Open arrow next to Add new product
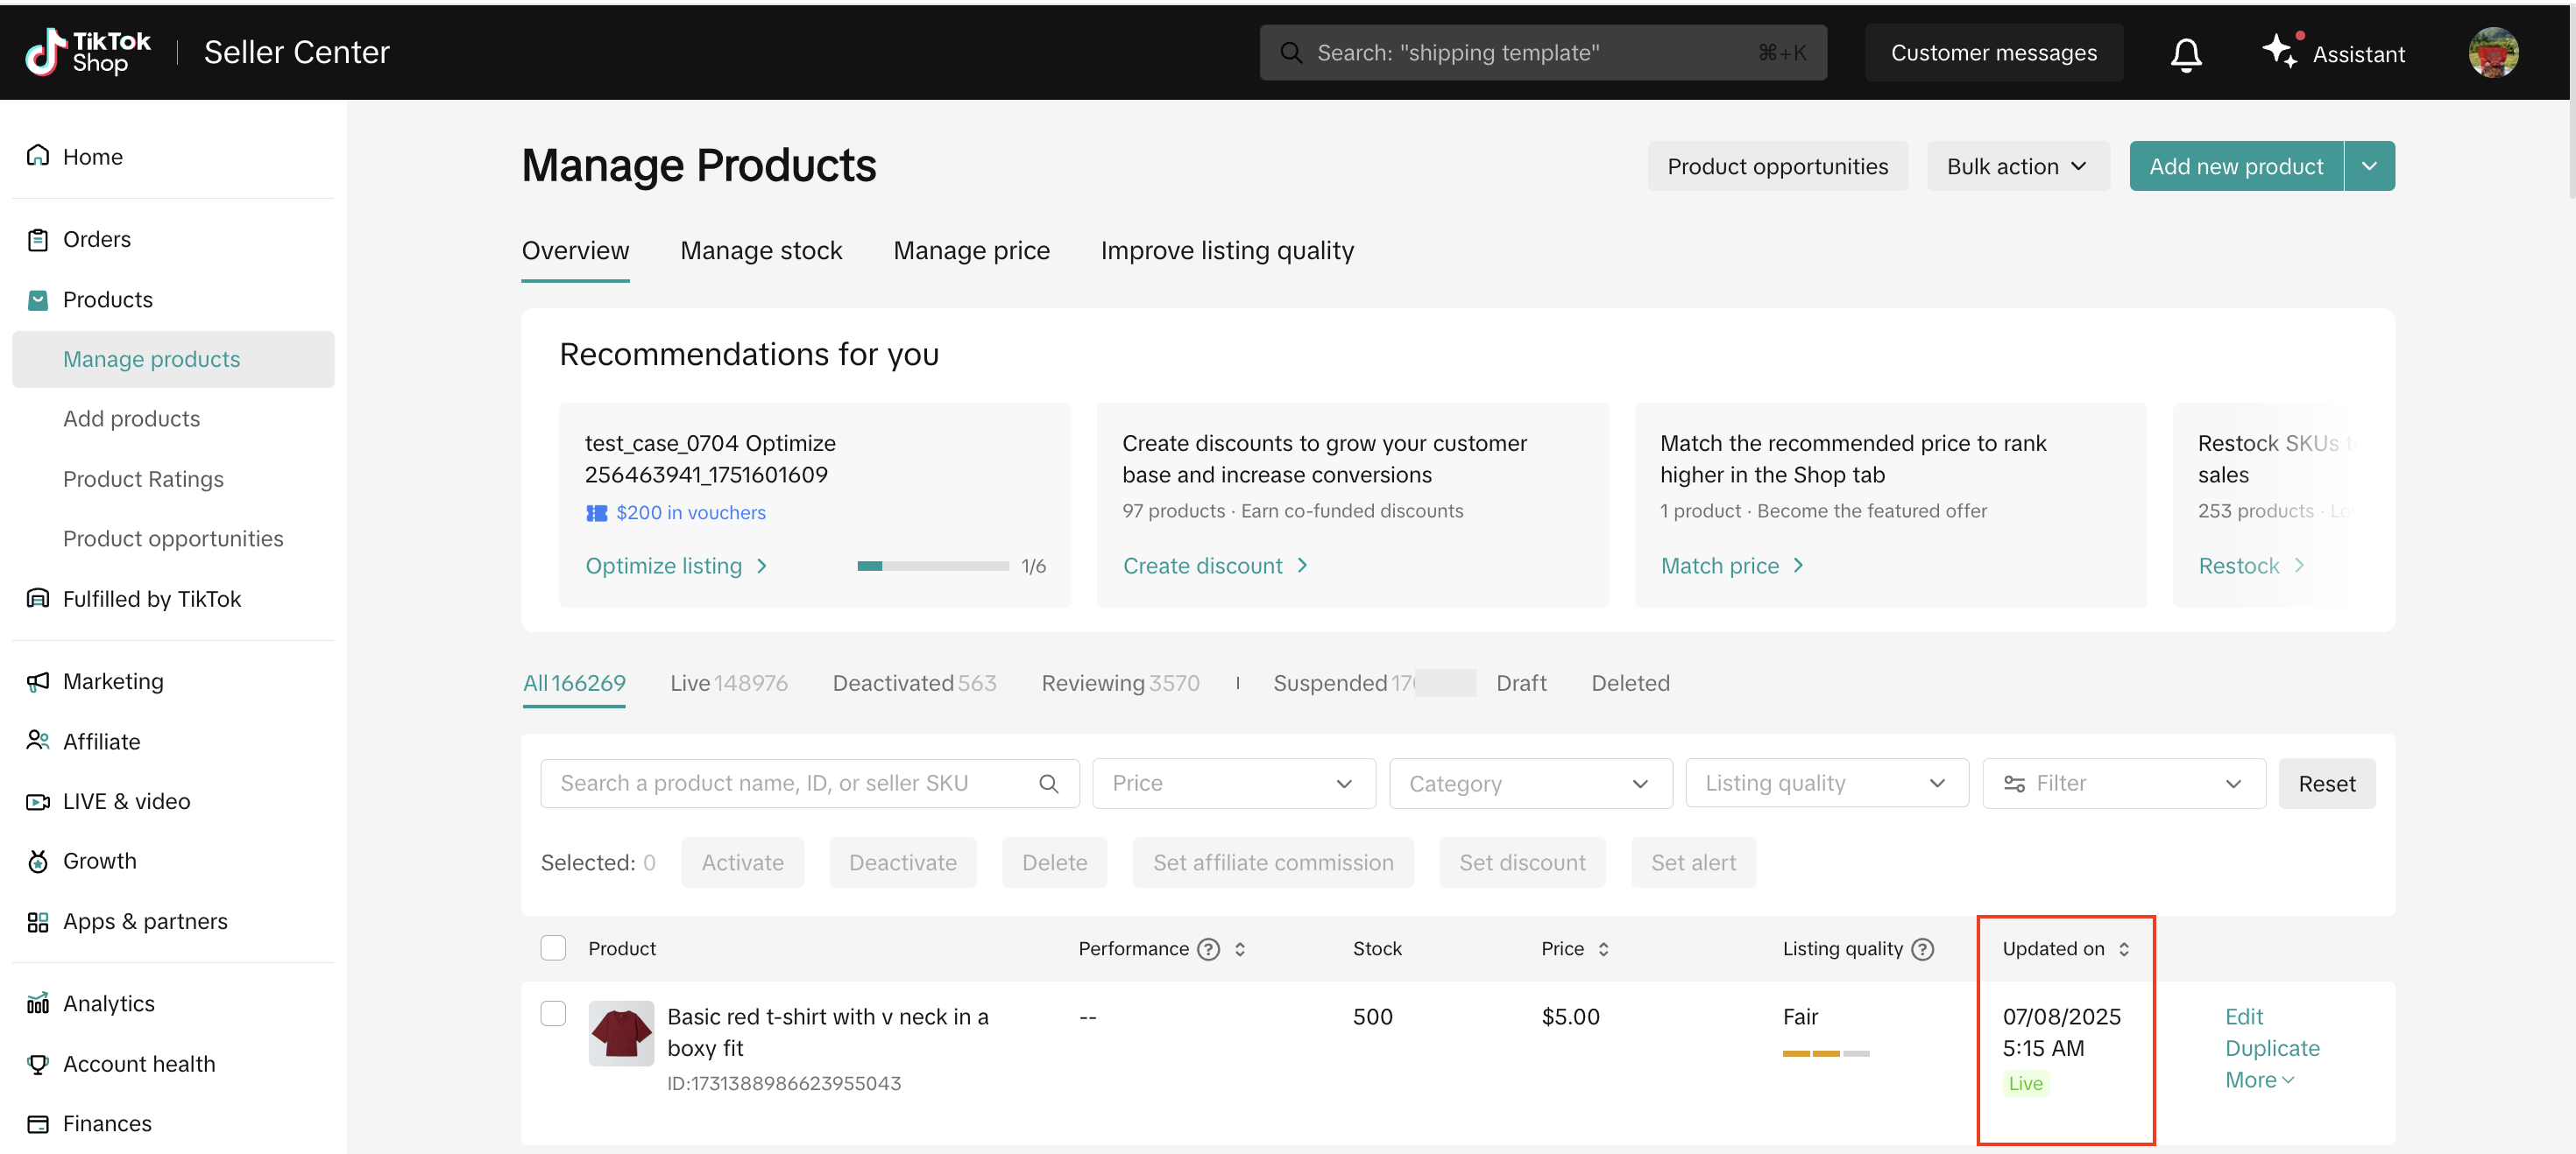This screenshot has height=1154, width=2576. pyautogui.click(x=2368, y=165)
